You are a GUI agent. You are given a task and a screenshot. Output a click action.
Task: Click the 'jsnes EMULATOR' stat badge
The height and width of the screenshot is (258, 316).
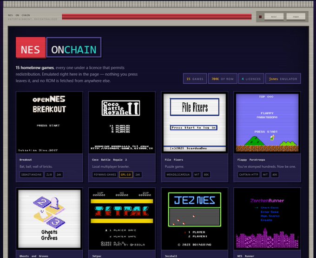pos(283,79)
